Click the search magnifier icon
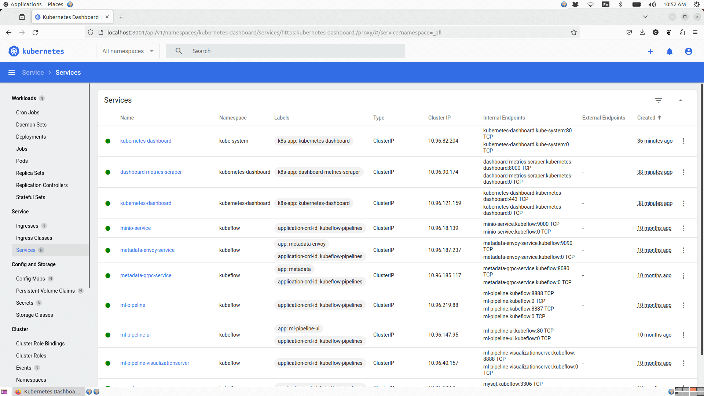 [x=179, y=51]
